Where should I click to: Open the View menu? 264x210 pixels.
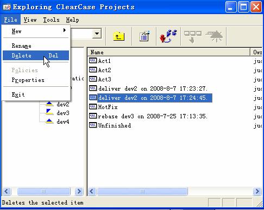click(30, 20)
